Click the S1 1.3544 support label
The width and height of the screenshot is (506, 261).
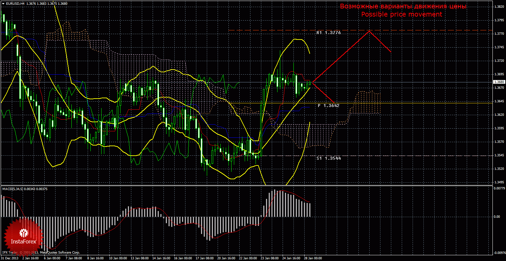(x=328, y=158)
